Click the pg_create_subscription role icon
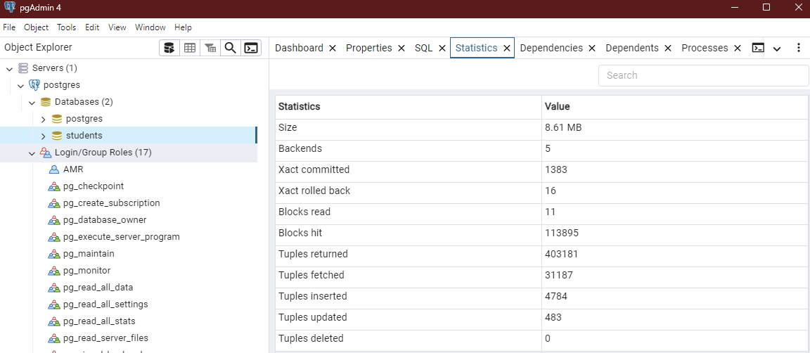This screenshot has width=810, height=353. click(54, 203)
